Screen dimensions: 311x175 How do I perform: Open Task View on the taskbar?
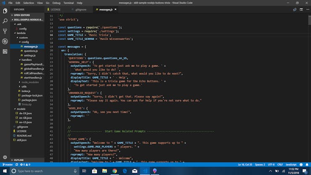click(x=84, y=171)
